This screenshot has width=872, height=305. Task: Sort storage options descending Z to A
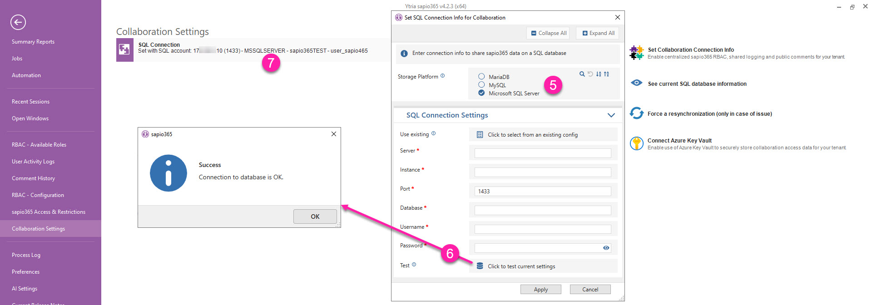pos(607,74)
